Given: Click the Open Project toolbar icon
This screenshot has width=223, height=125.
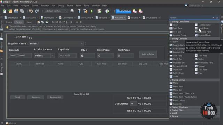Looking at the screenshot, I should pos(16,11).
